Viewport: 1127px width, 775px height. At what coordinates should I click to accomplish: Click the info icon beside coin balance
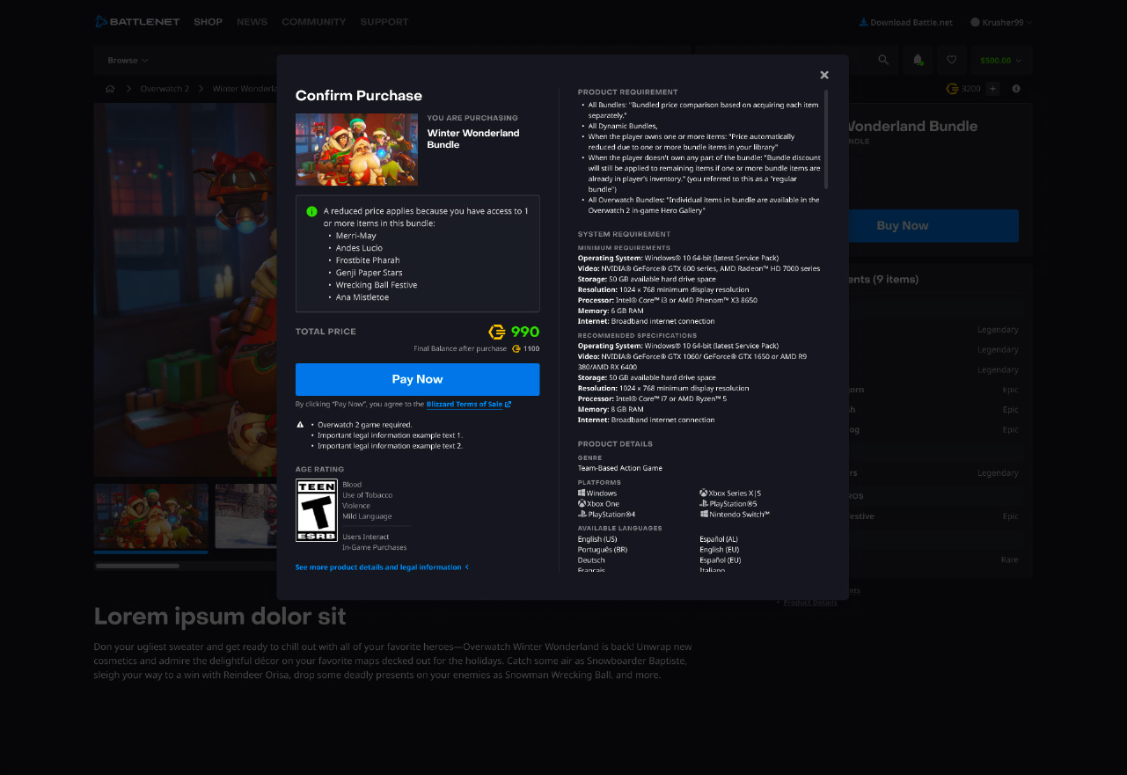[1016, 89]
